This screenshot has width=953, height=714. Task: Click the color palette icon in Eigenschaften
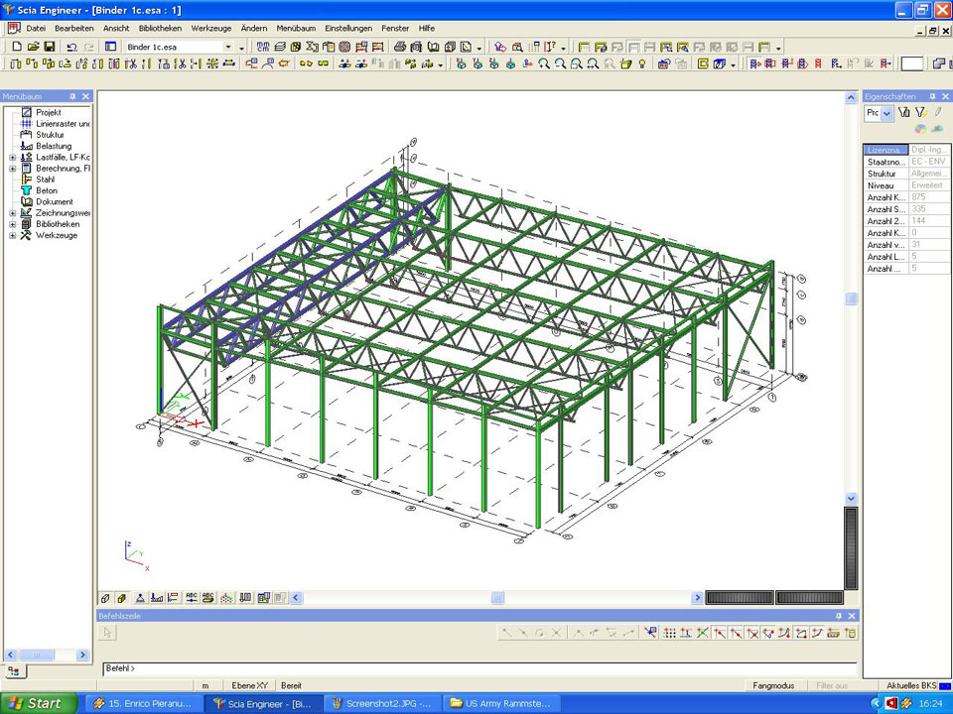point(920,129)
